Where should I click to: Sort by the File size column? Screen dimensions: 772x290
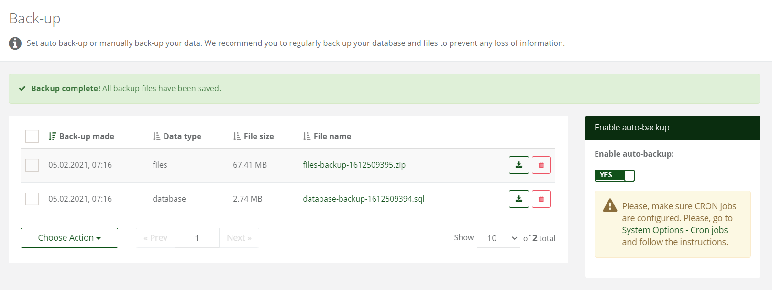coord(254,136)
